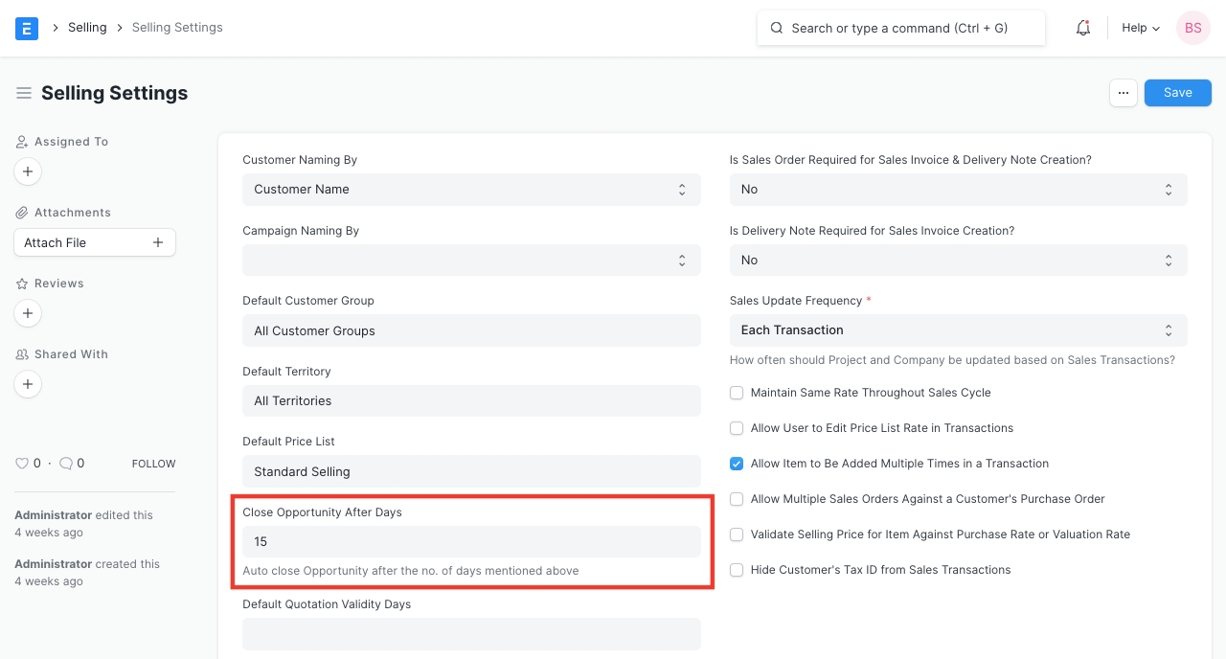Click the Close Opportunity After Days field
Screen dimensions: 1226x659
point(471,542)
